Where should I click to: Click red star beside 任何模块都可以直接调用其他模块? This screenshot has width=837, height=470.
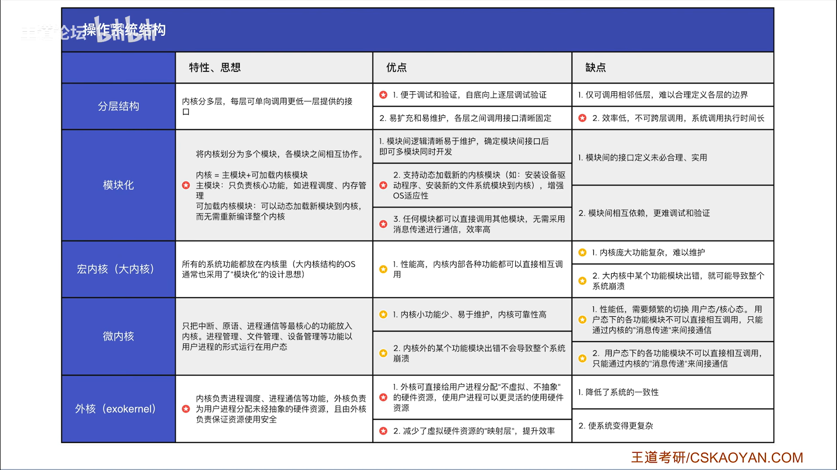[x=383, y=224]
